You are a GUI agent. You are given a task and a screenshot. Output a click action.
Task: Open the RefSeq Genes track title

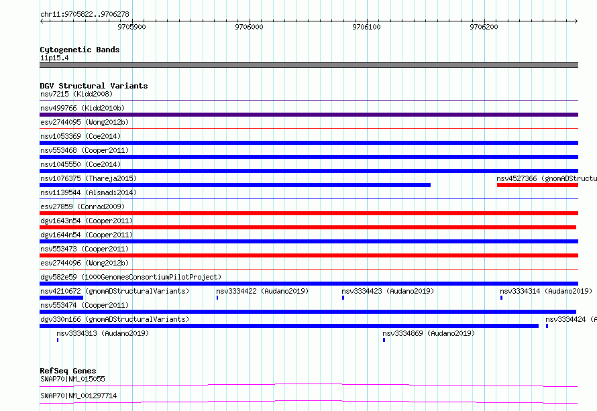pos(68,371)
